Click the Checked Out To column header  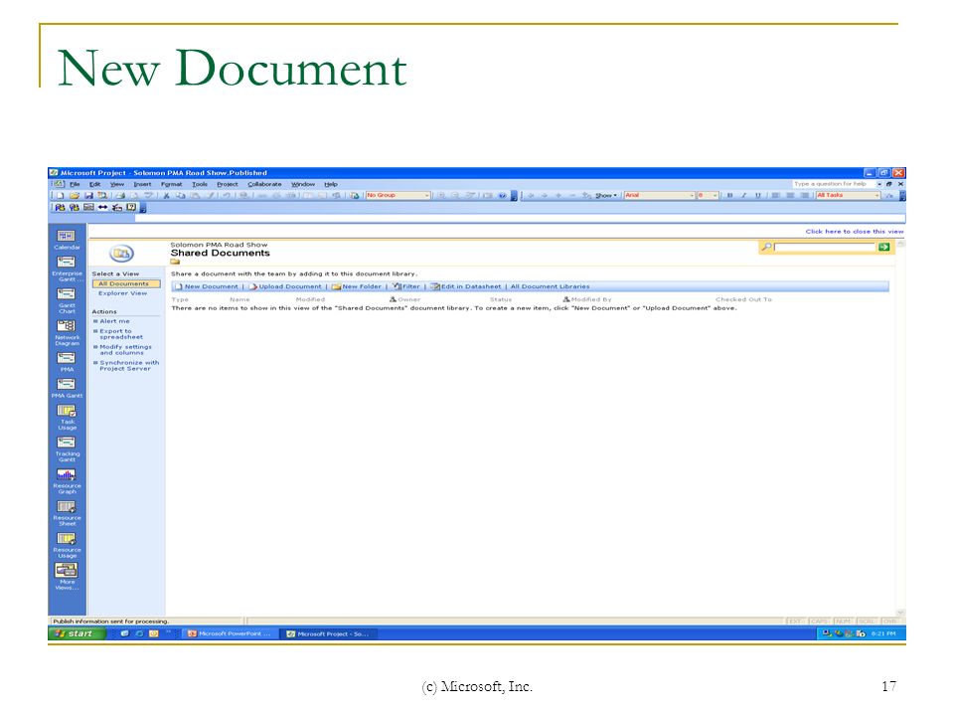[x=743, y=299]
